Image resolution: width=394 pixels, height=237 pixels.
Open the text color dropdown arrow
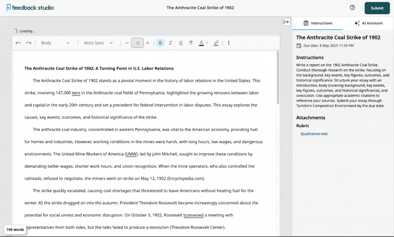tap(207, 43)
